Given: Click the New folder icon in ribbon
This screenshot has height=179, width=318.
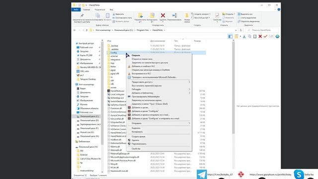Looking at the screenshot, I should click(187, 15).
